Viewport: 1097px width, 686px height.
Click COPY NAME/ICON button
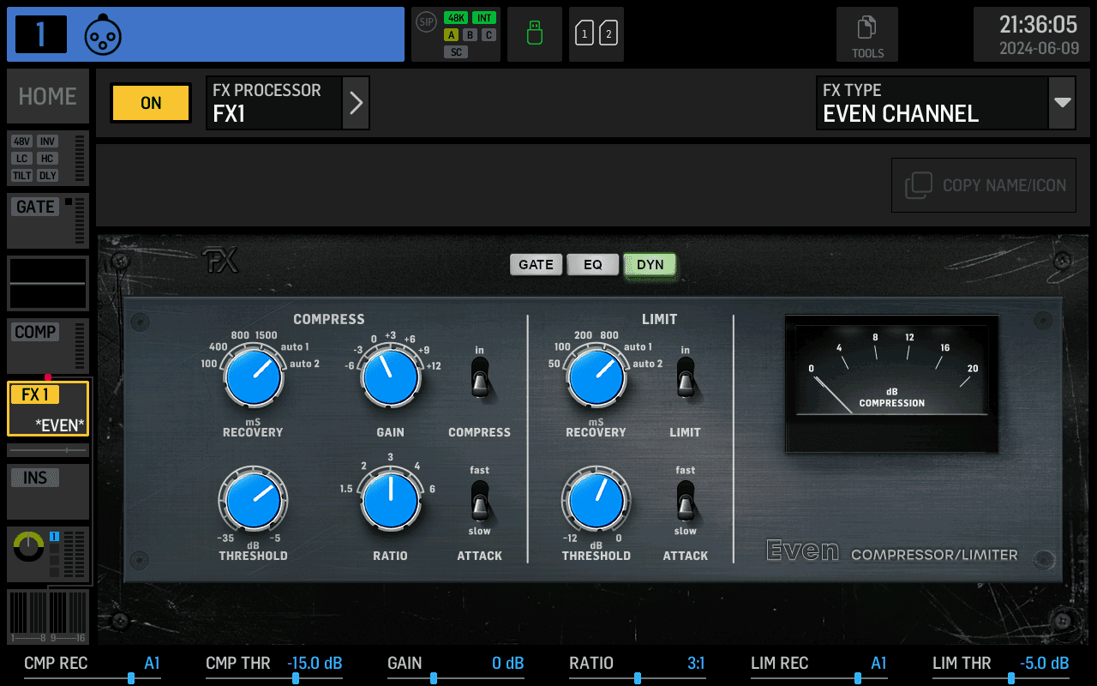pyautogui.click(x=984, y=185)
